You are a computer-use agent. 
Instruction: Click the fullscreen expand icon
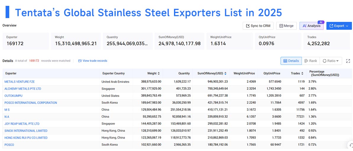click(x=348, y=61)
